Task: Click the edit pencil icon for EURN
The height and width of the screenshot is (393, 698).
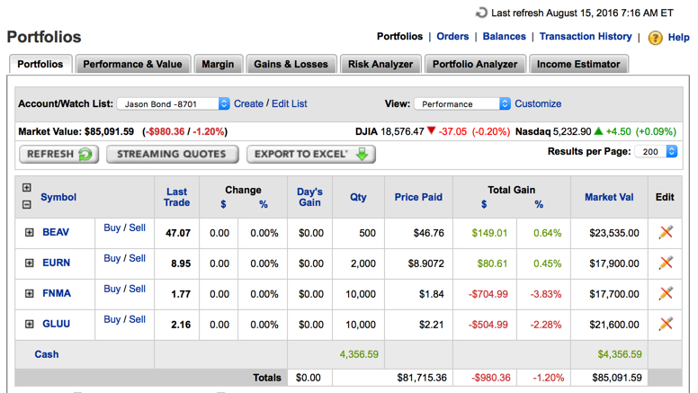Action: pos(666,263)
